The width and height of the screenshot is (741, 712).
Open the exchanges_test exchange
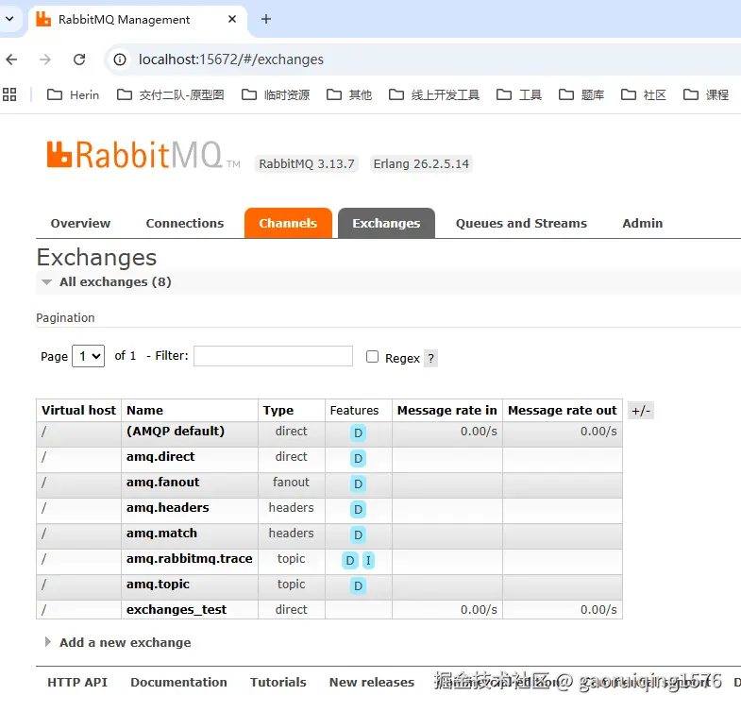[177, 610]
